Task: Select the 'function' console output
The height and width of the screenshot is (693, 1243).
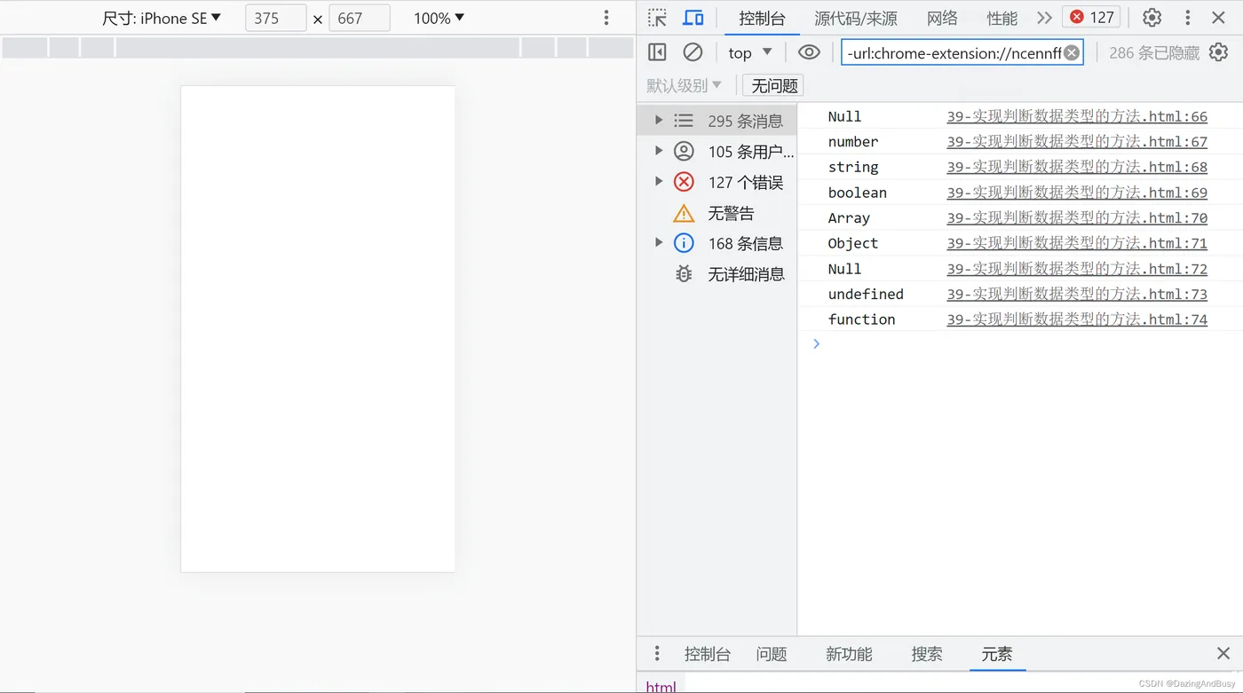Action: (861, 319)
